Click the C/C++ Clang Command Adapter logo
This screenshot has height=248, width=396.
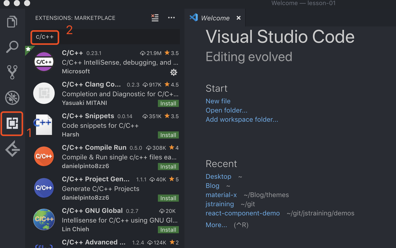[x=44, y=93]
